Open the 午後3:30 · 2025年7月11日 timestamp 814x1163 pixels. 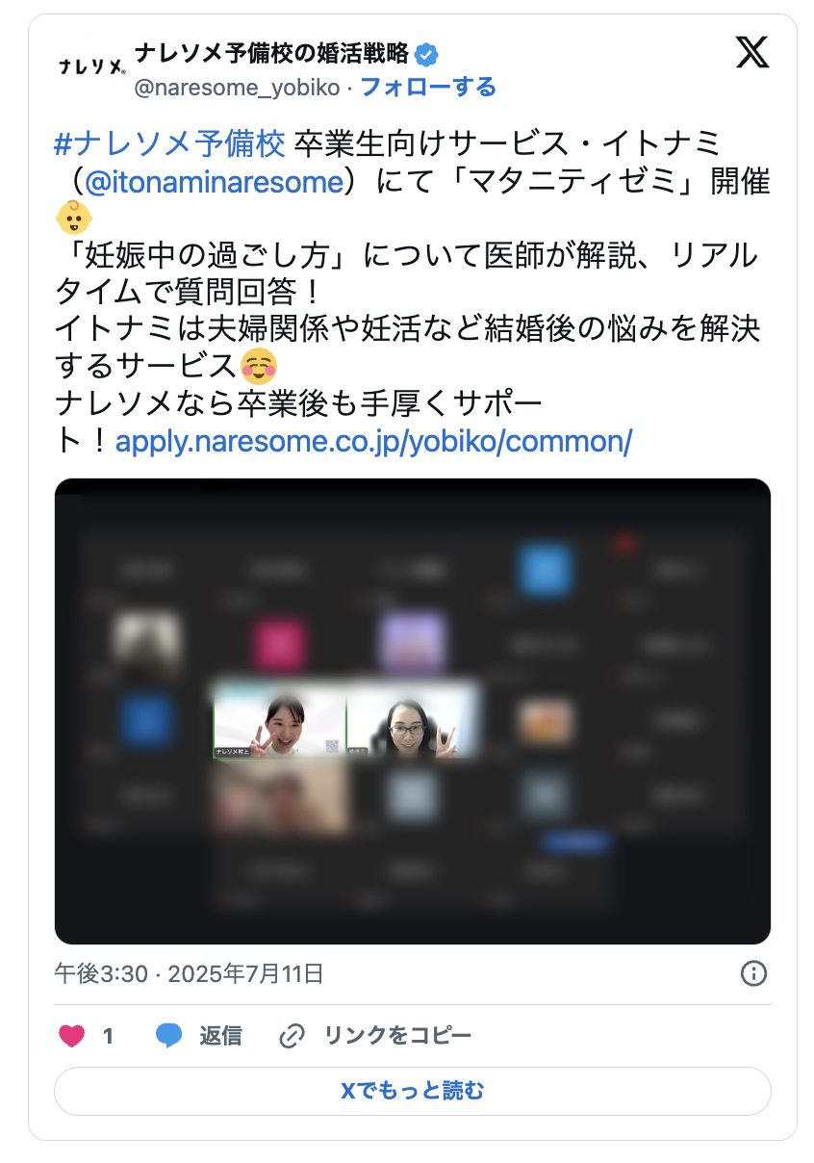click(190, 973)
